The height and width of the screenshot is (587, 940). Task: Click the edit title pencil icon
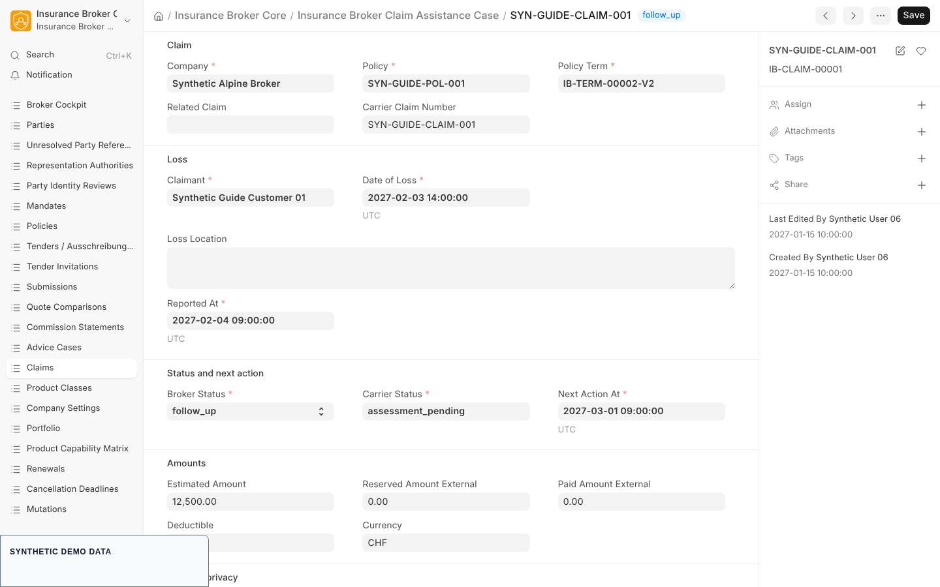click(x=900, y=51)
